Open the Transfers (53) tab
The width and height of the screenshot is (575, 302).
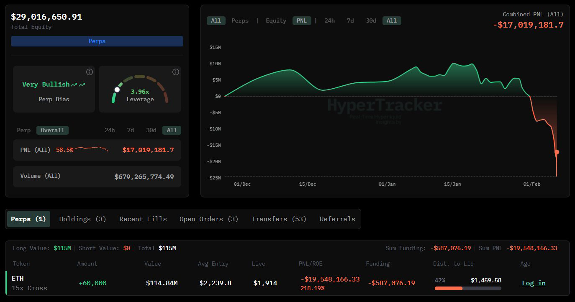click(x=279, y=219)
